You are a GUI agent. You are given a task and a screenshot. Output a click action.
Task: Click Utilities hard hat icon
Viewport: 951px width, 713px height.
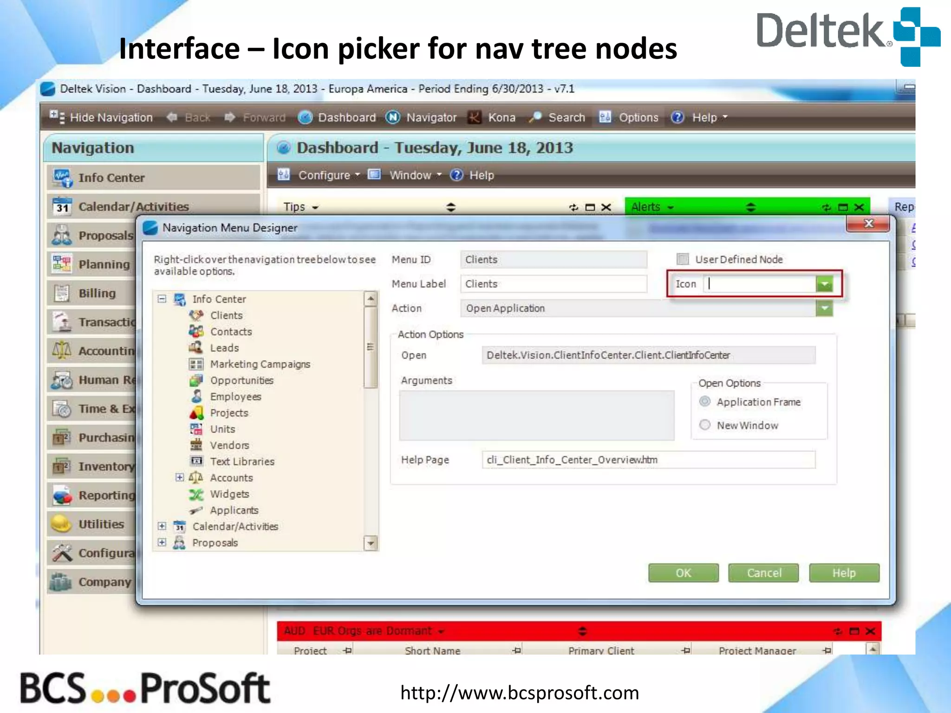(61, 524)
